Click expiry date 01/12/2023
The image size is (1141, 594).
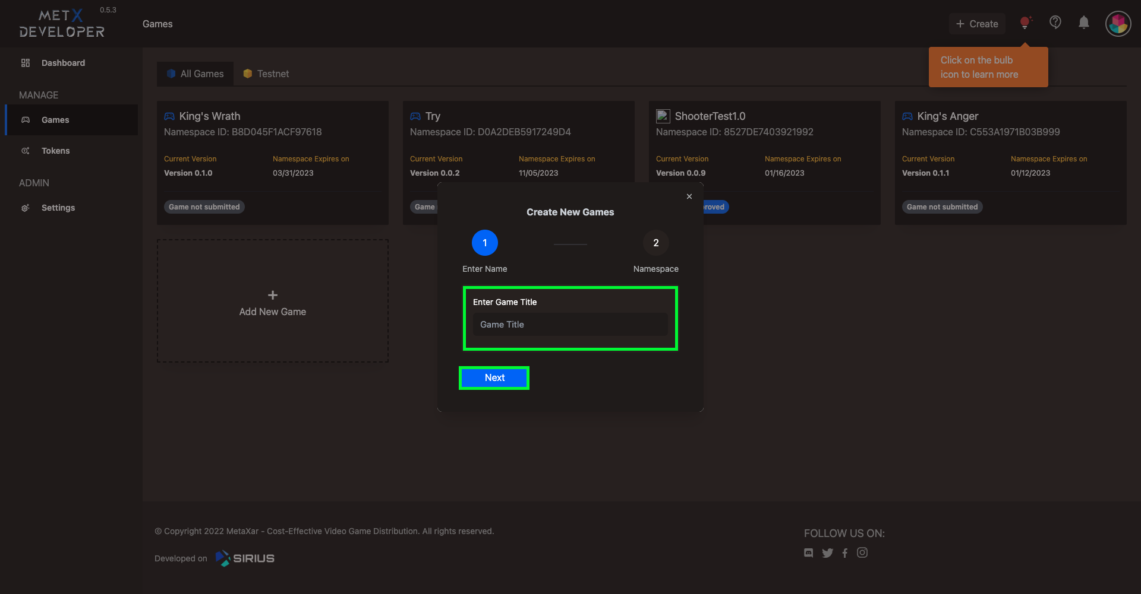[1030, 173]
